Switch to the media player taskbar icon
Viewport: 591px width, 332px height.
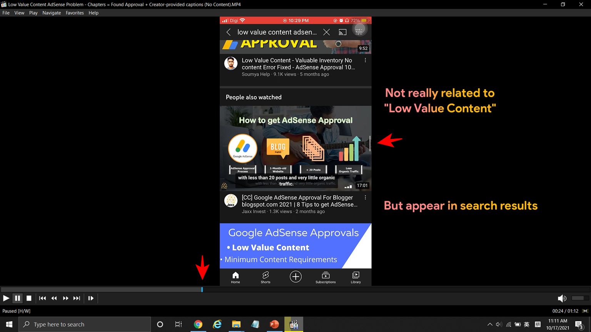(x=294, y=324)
